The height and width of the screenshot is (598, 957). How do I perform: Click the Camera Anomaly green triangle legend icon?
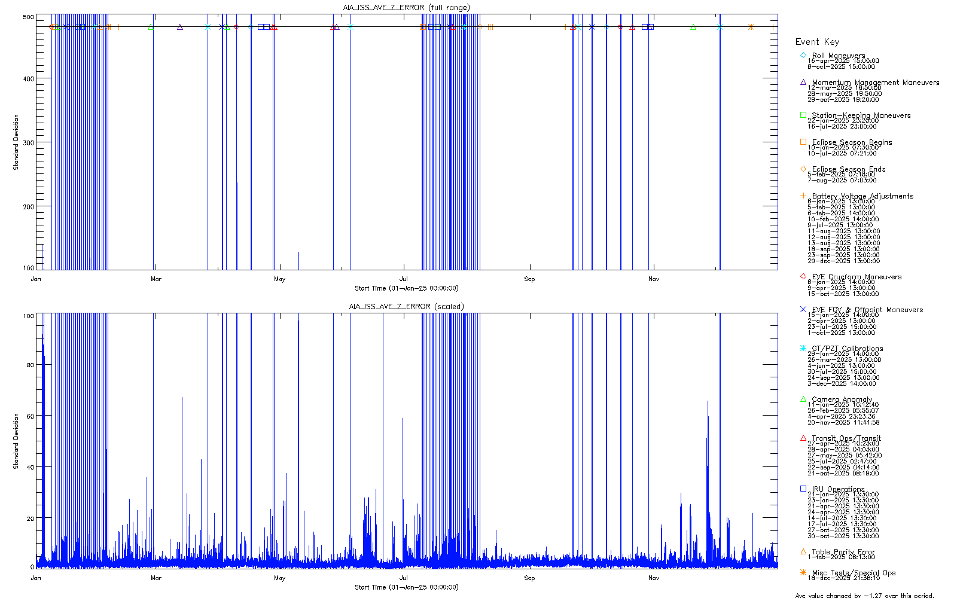tap(803, 399)
